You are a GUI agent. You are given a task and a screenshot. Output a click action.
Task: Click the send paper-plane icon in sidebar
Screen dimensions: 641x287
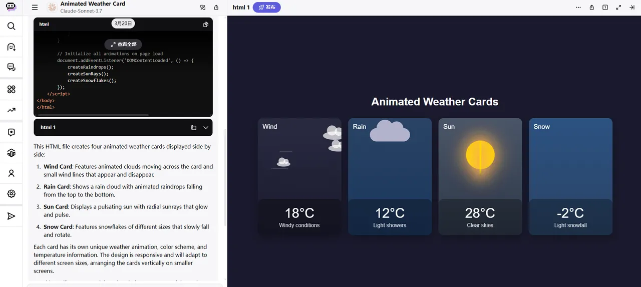[11, 216]
